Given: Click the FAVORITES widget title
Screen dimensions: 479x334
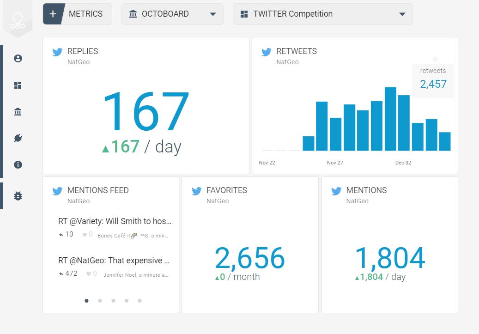Looking at the screenshot, I should (x=227, y=190).
